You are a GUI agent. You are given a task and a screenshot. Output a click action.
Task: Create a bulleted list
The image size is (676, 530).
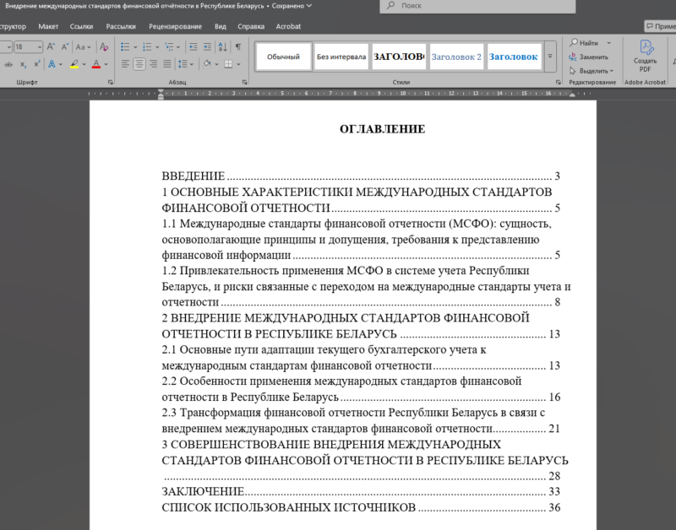(125, 46)
